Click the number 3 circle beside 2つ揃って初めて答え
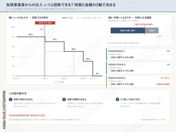 point(117,100)
